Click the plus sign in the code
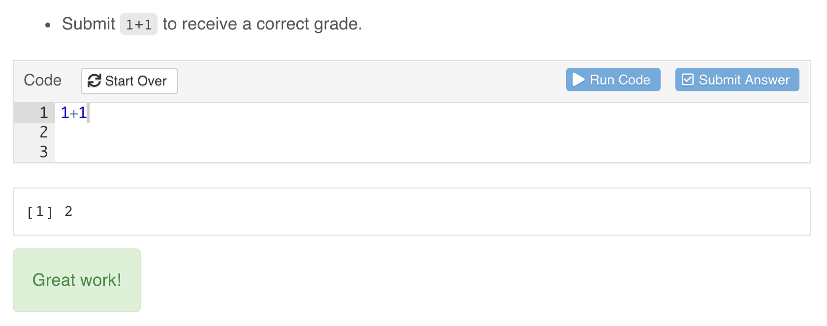Image resolution: width=827 pixels, height=326 pixels. point(73,113)
